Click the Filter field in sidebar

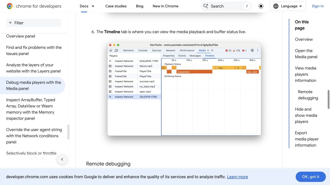coord(34,23)
